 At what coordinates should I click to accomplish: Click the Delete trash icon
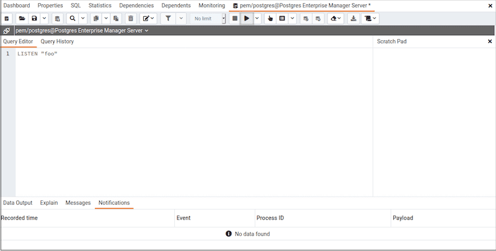[x=131, y=19]
